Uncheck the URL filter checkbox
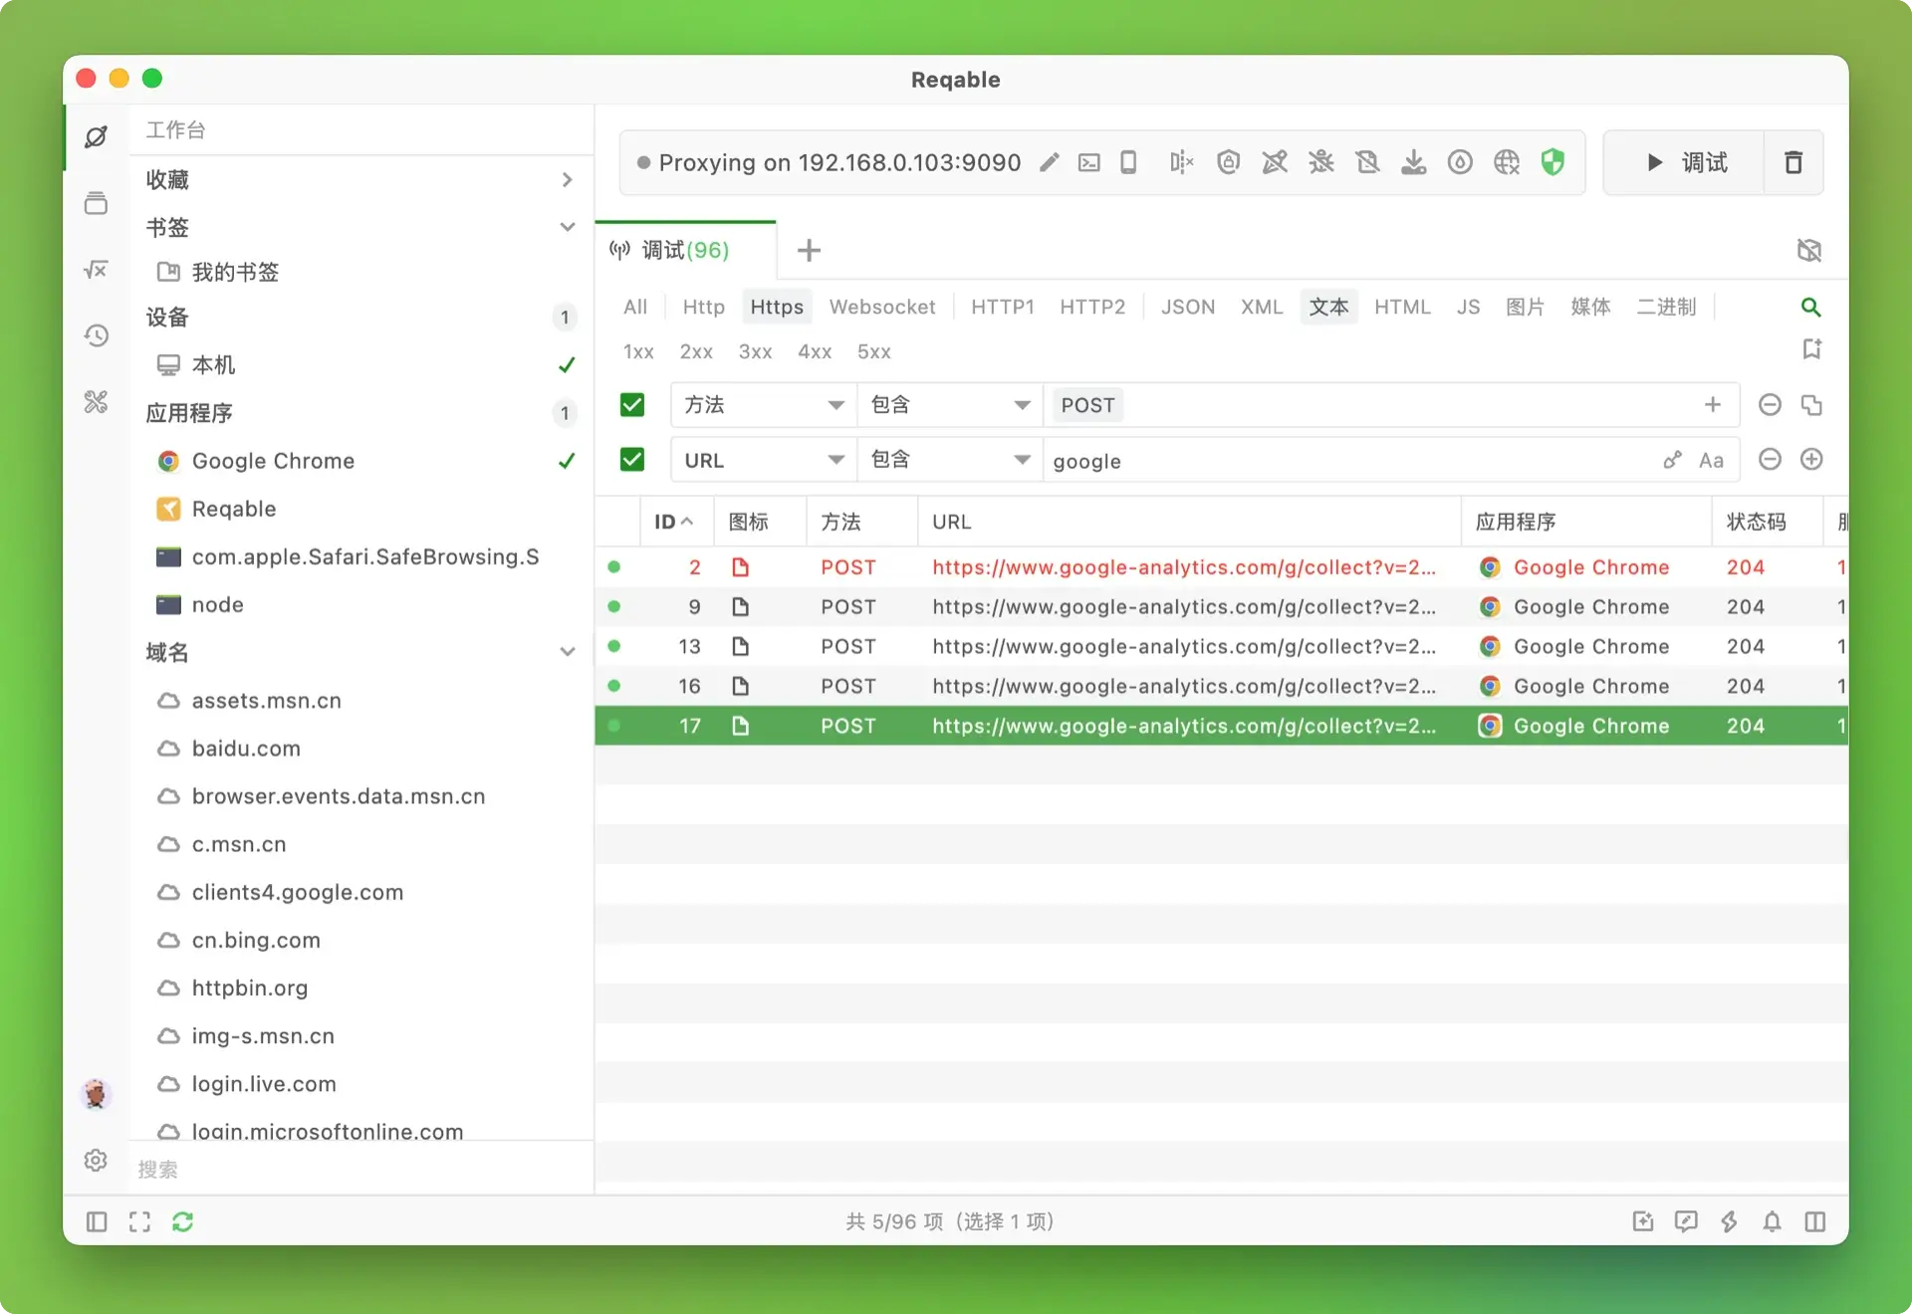Image resolution: width=1912 pixels, height=1314 pixels. pos(632,459)
